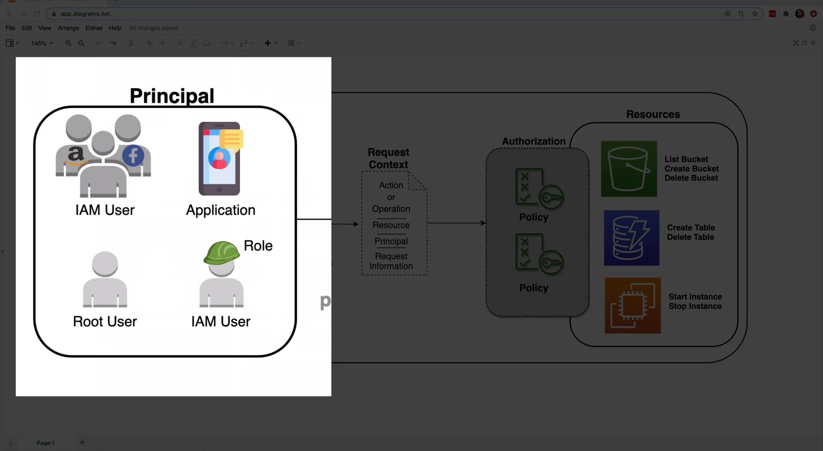Screen dimensions: 823x451
Task: Open the pages menu dots icon
Action: [10, 443]
